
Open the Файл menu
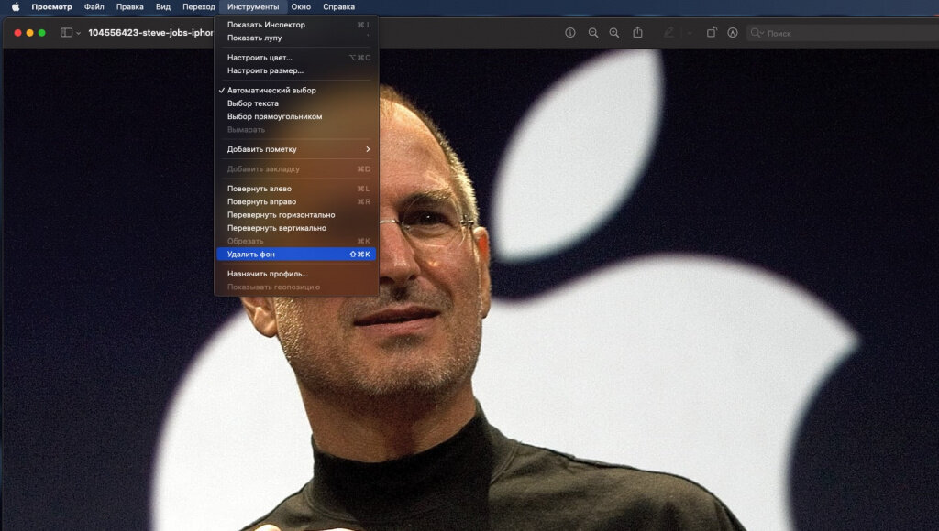pos(94,7)
